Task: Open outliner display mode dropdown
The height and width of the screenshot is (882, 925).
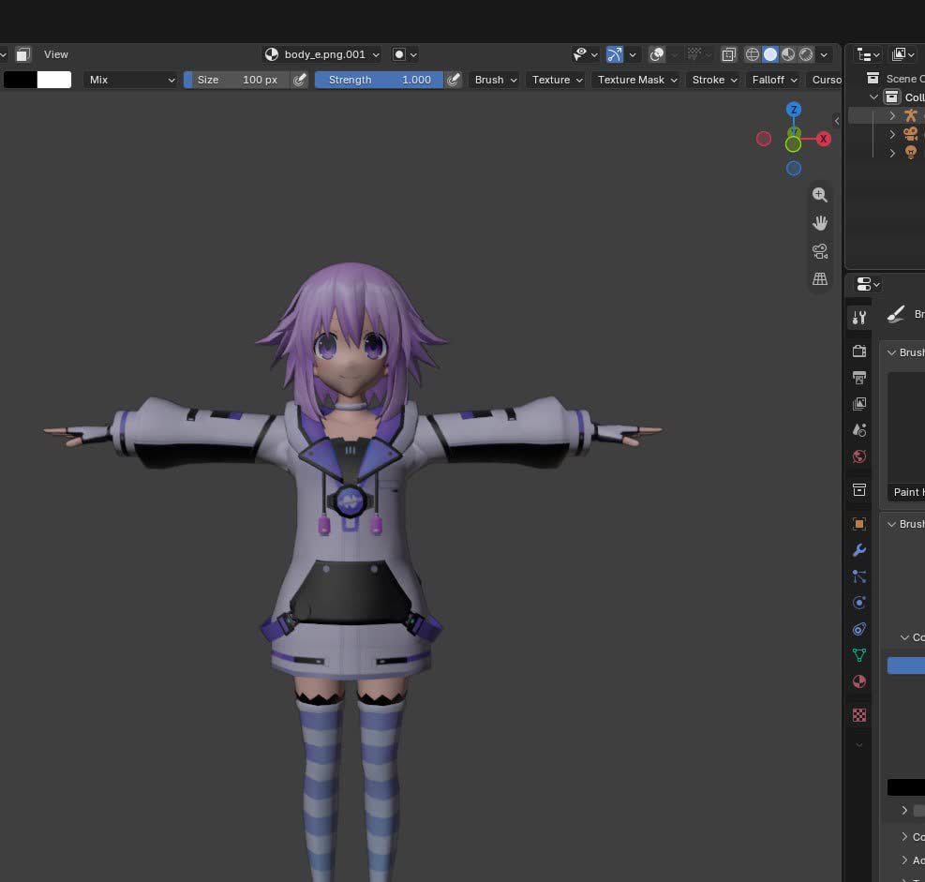Action: (869, 54)
